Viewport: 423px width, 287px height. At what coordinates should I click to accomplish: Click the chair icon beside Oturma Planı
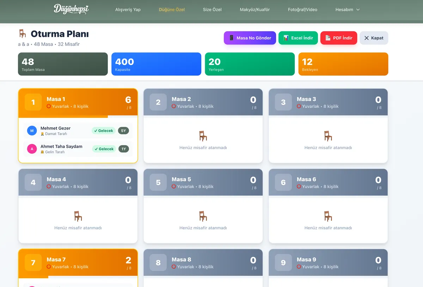(x=23, y=34)
